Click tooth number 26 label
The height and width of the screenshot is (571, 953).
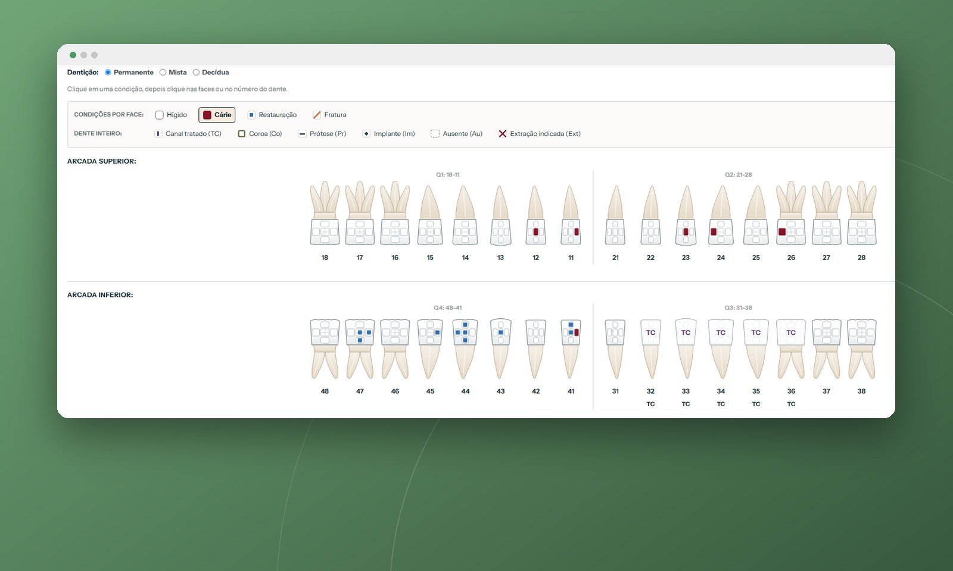click(x=791, y=258)
